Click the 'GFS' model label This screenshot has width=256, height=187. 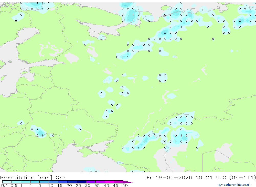pyautogui.click(x=61, y=177)
